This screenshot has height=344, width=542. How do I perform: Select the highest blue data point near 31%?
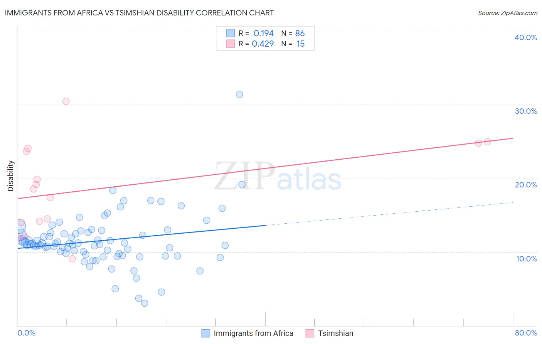[239, 94]
